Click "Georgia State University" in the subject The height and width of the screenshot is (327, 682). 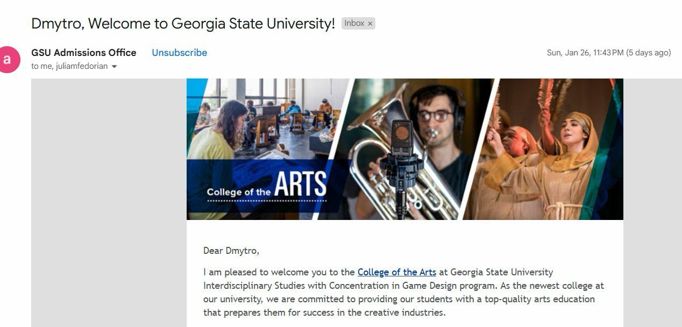(x=253, y=24)
